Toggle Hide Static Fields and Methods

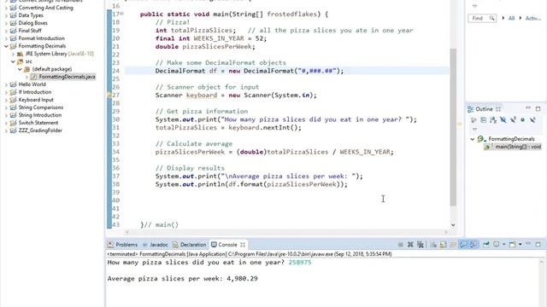tap(513, 120)
